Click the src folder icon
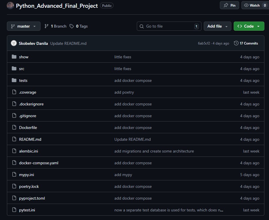 (x=14, y=69)
